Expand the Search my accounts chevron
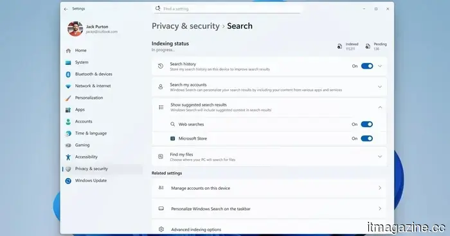Image resolution: width=450 pixels, height=236 pixels. click(380, 87)
